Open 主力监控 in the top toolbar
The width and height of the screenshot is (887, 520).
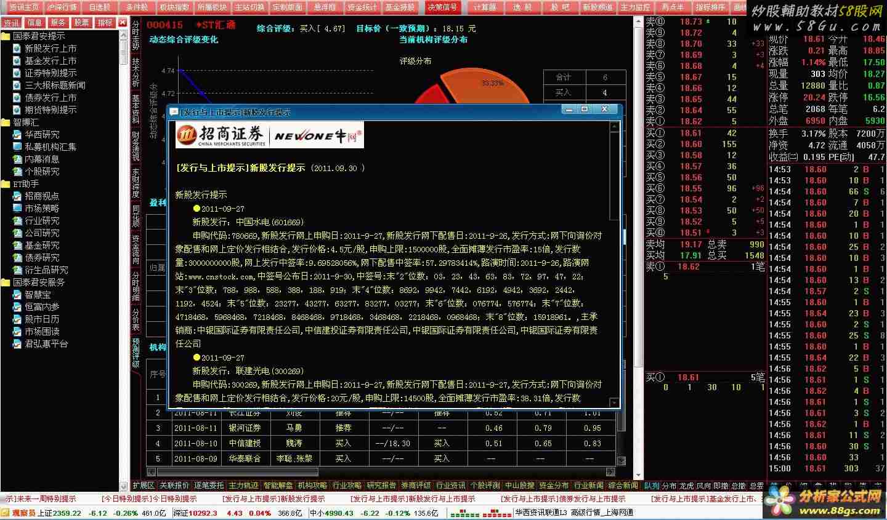pos(635,7)
